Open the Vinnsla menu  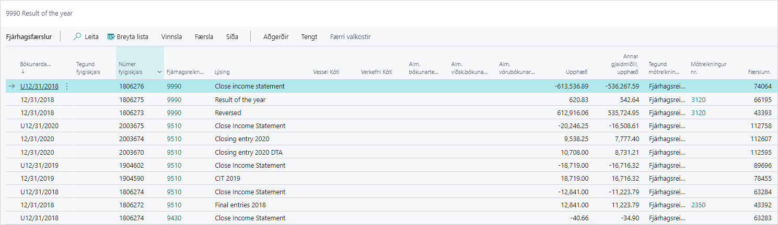[171, 37]
